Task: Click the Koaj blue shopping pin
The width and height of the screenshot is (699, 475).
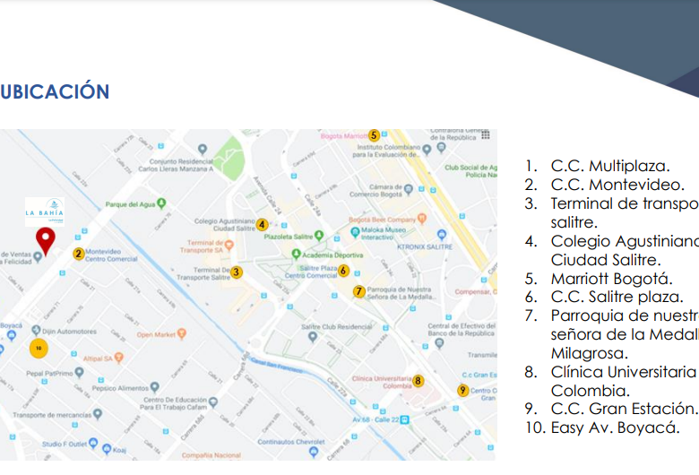Action: [107, 449]
